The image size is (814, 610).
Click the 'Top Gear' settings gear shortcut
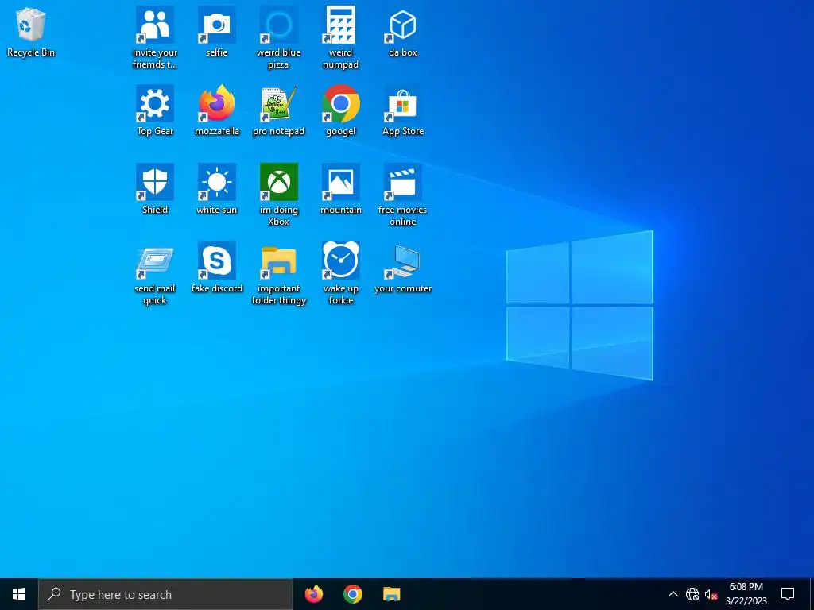[x=155, y=110]
